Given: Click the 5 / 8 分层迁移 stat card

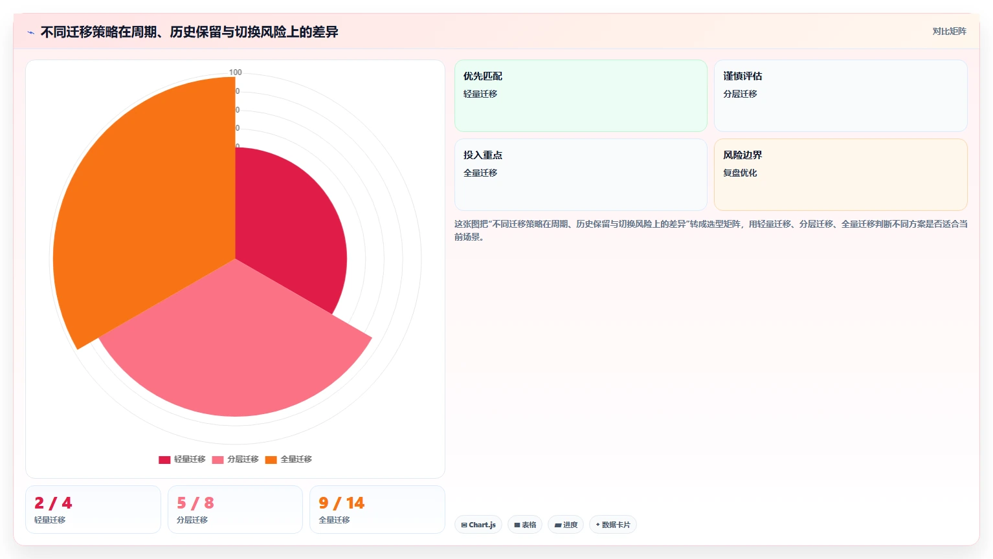Looking at the screenshot, I should (x=235, y=510).
